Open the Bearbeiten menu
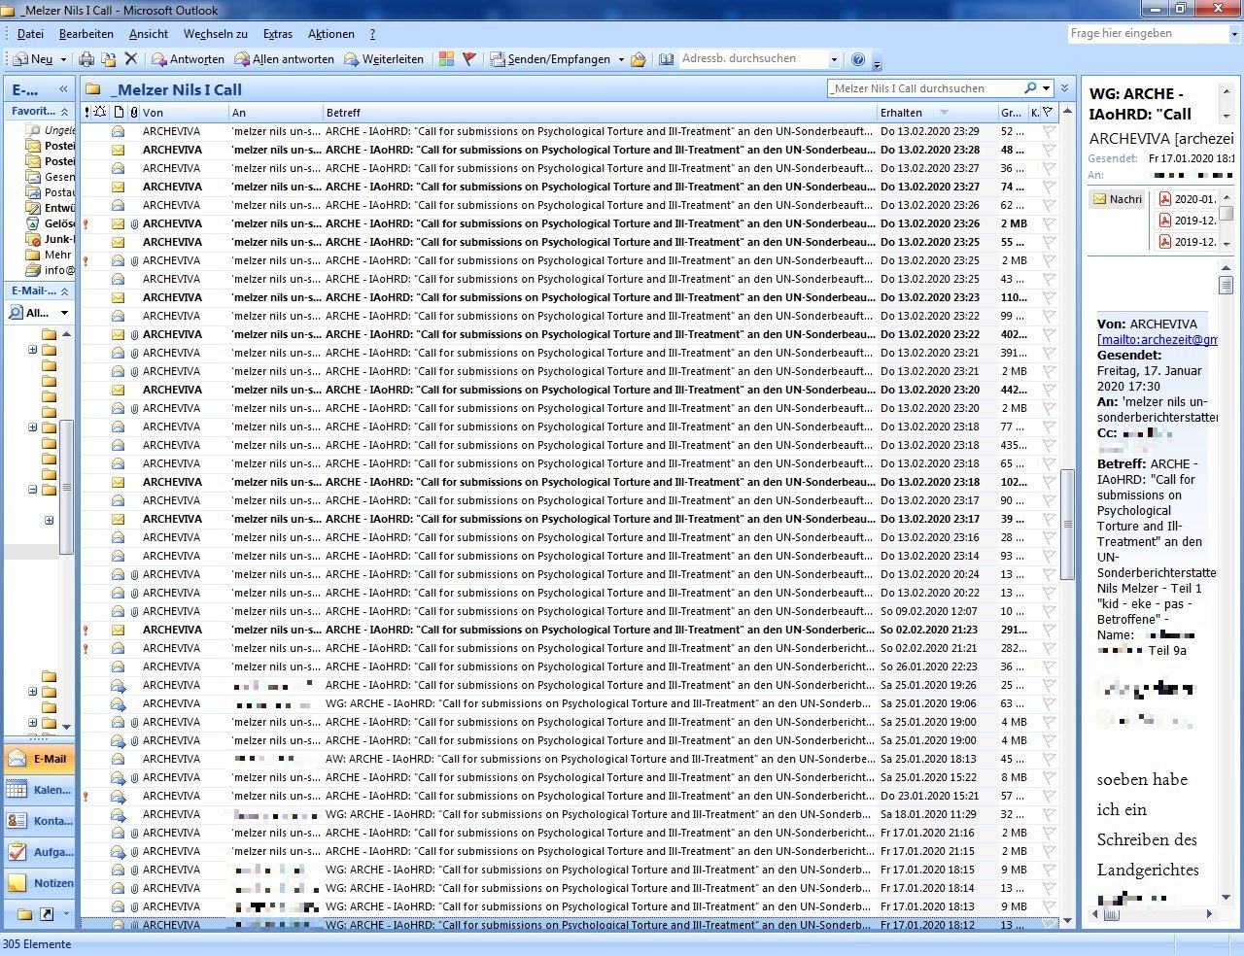The width and height of the screenshot is (1244, 956). (86, 34)
